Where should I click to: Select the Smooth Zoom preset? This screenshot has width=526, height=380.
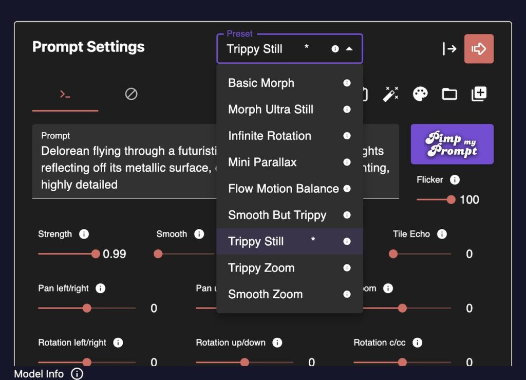[x=266, y=294]
